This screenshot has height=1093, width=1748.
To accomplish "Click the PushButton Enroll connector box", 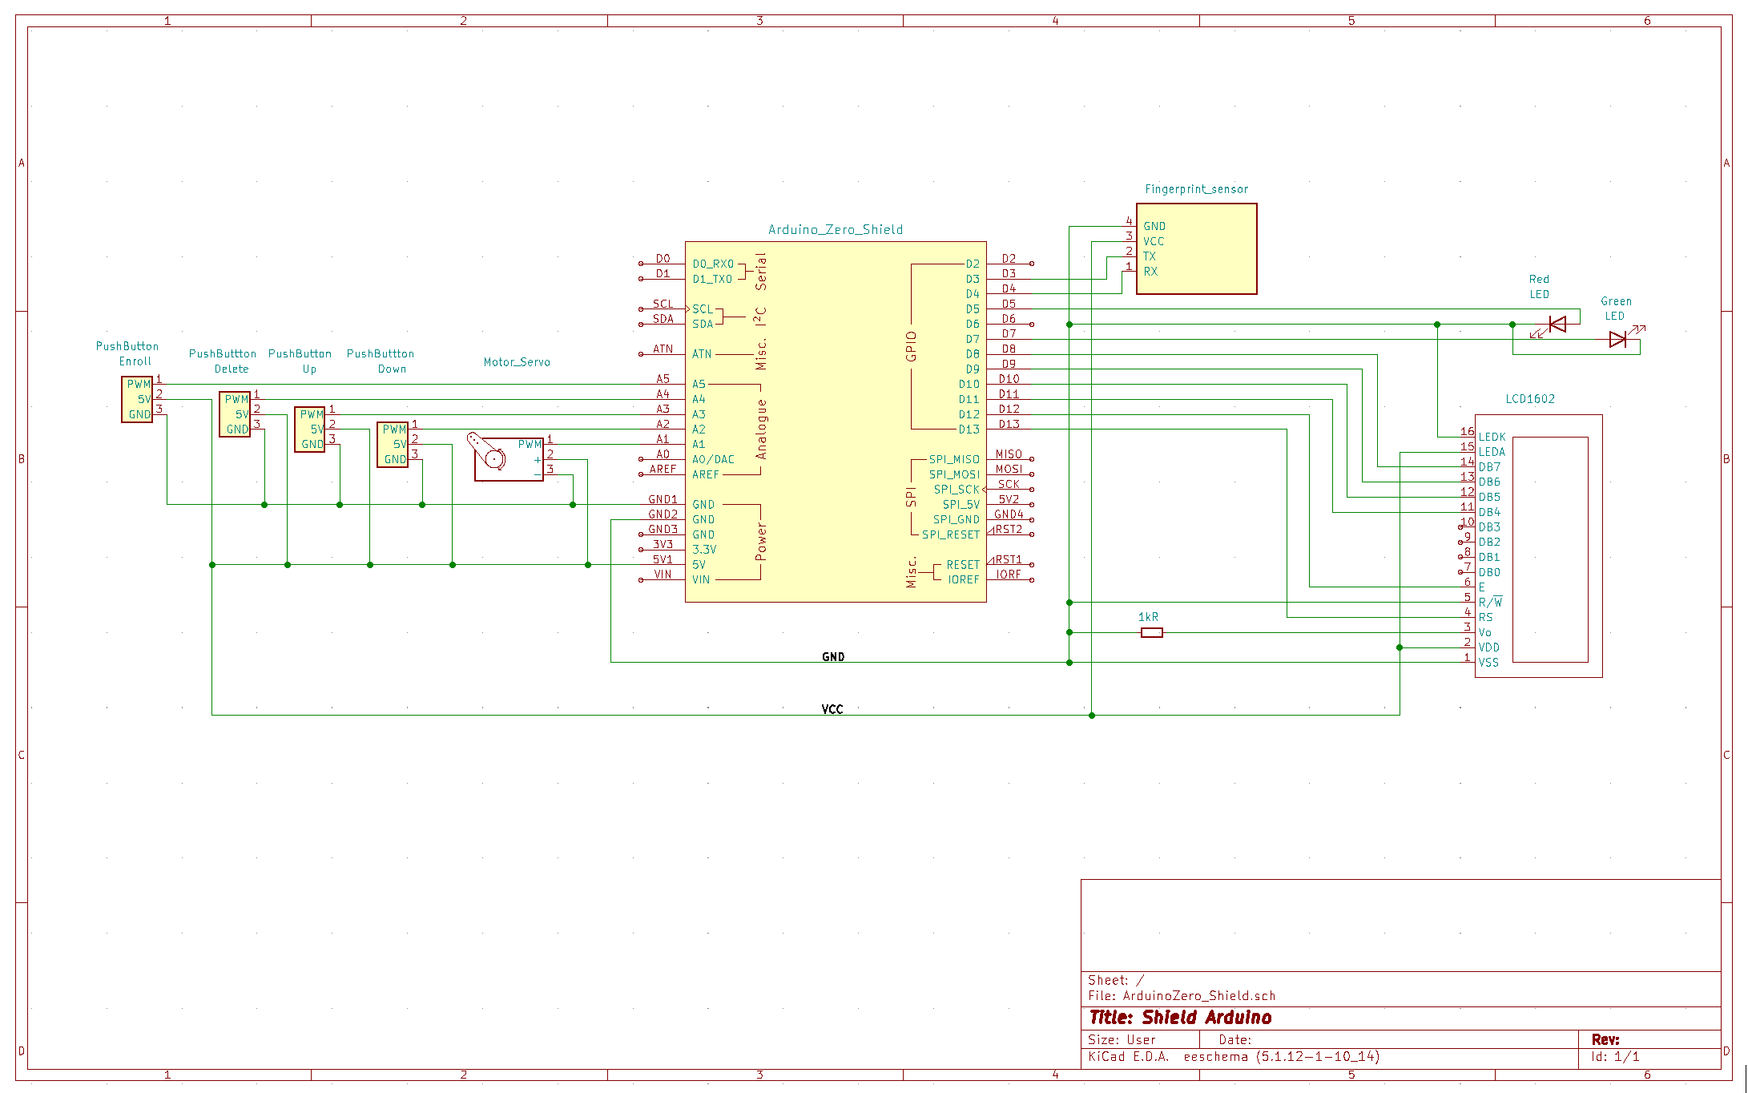I will [x=137, y=399].
